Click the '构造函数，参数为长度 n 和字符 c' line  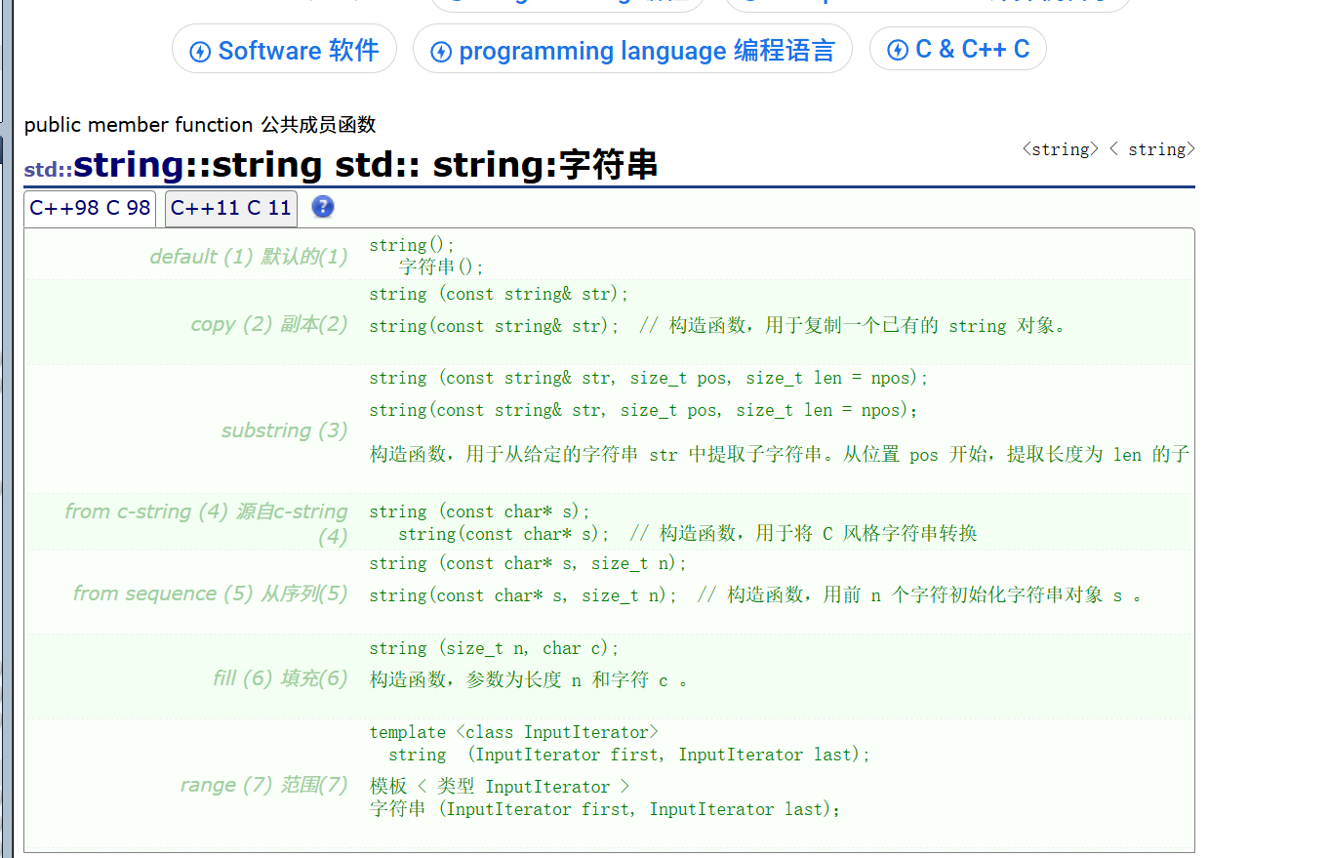pos(529,680)
